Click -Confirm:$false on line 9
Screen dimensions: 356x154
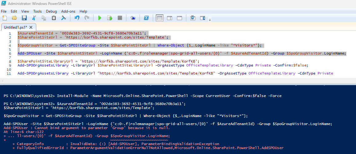tap(291, 65)
